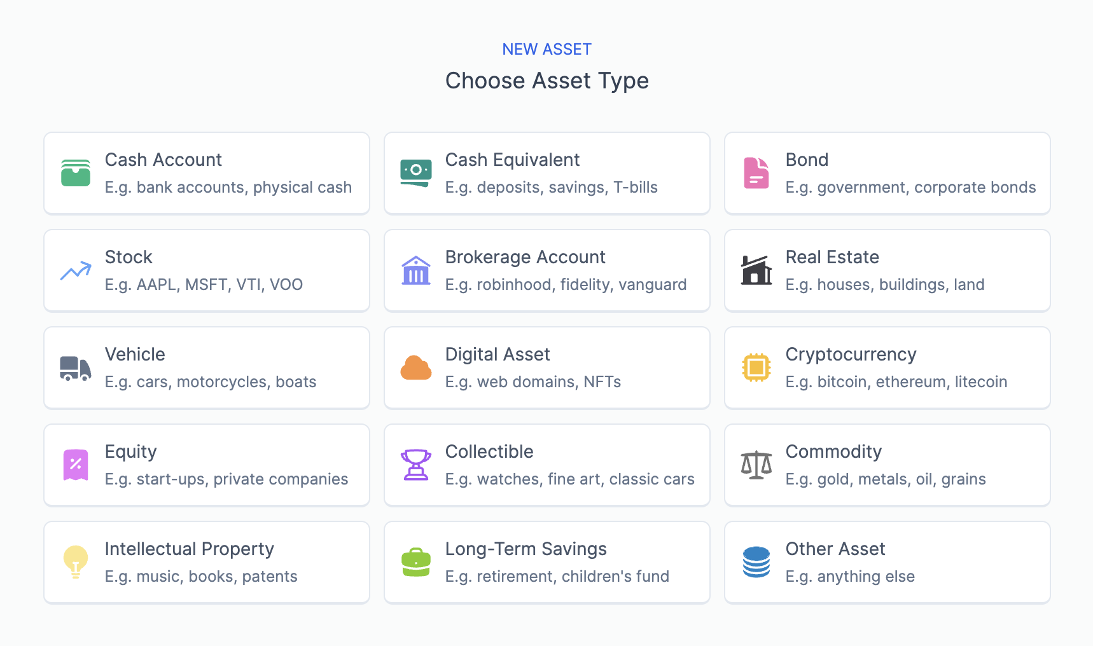Click the bank building Brokerage Account icon
The height and width of the screenshot is (646, 1093).
[x=416, y=271]
